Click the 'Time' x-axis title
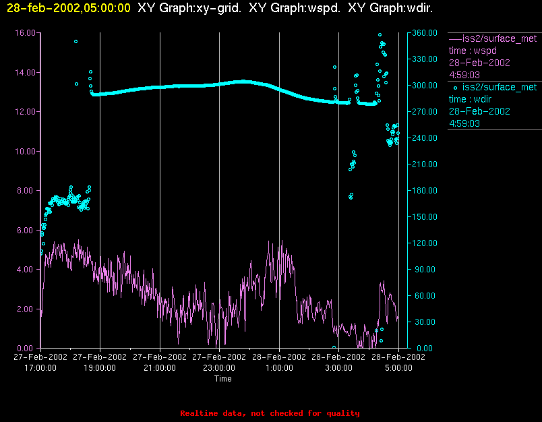Viewport: 542px width, 422px height. pyautogui.click(x=223, y=379)
